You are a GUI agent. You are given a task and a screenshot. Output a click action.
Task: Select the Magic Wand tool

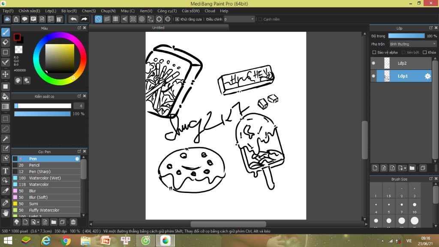click(x=6, y=139)
